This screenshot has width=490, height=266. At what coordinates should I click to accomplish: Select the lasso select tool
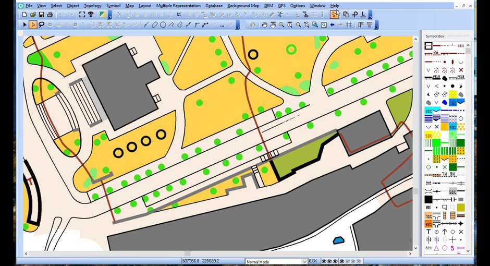pyautogui.click(x=41, y=25)
